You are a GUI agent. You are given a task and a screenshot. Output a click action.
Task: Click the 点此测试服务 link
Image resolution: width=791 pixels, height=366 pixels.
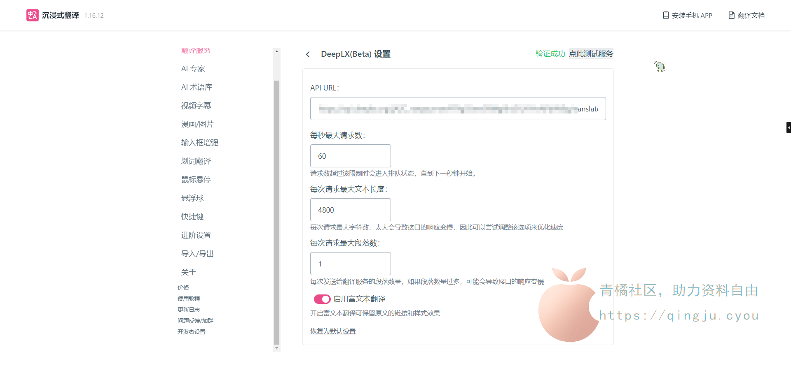pos(591,54)
